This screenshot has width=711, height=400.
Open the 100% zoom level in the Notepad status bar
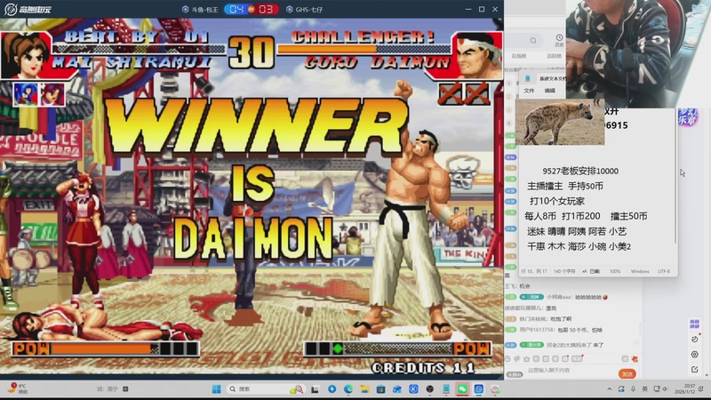click(615, 271)
